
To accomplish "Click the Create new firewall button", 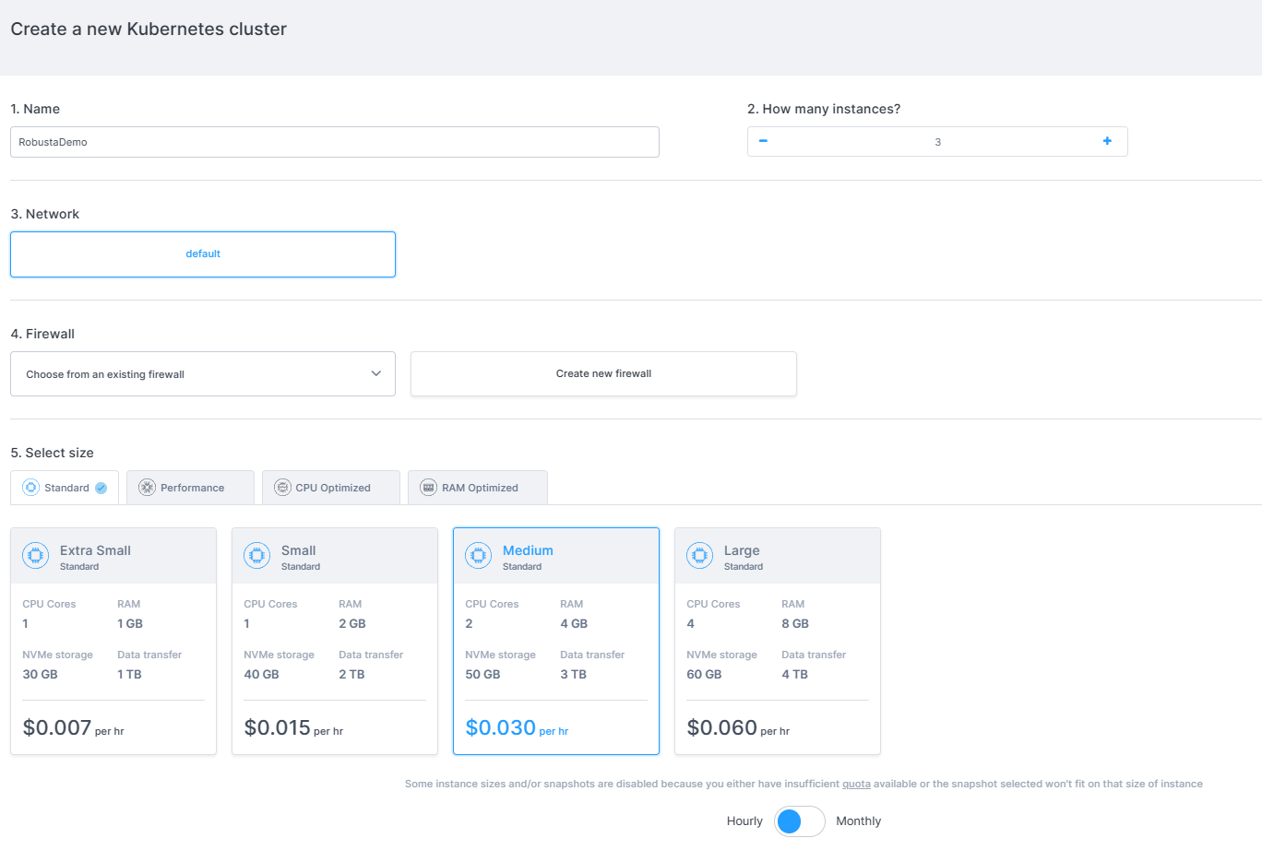I will click(603, 374).
